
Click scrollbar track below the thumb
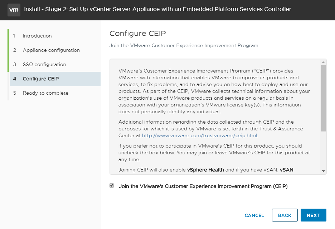pos(323,150)
